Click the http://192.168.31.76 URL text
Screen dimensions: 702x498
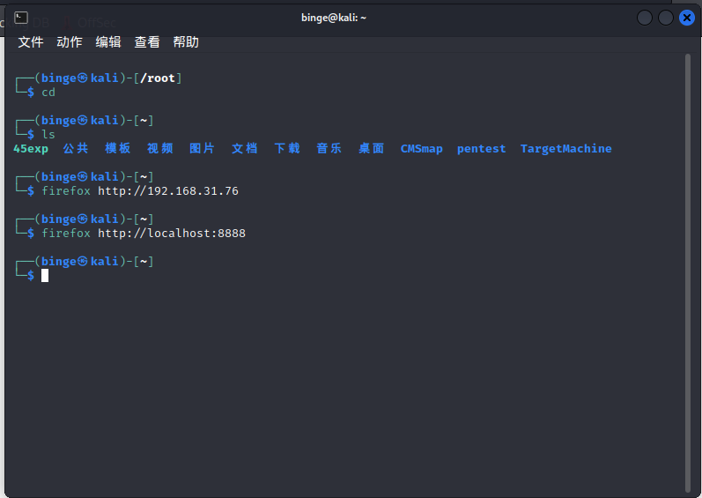[168, 190]
